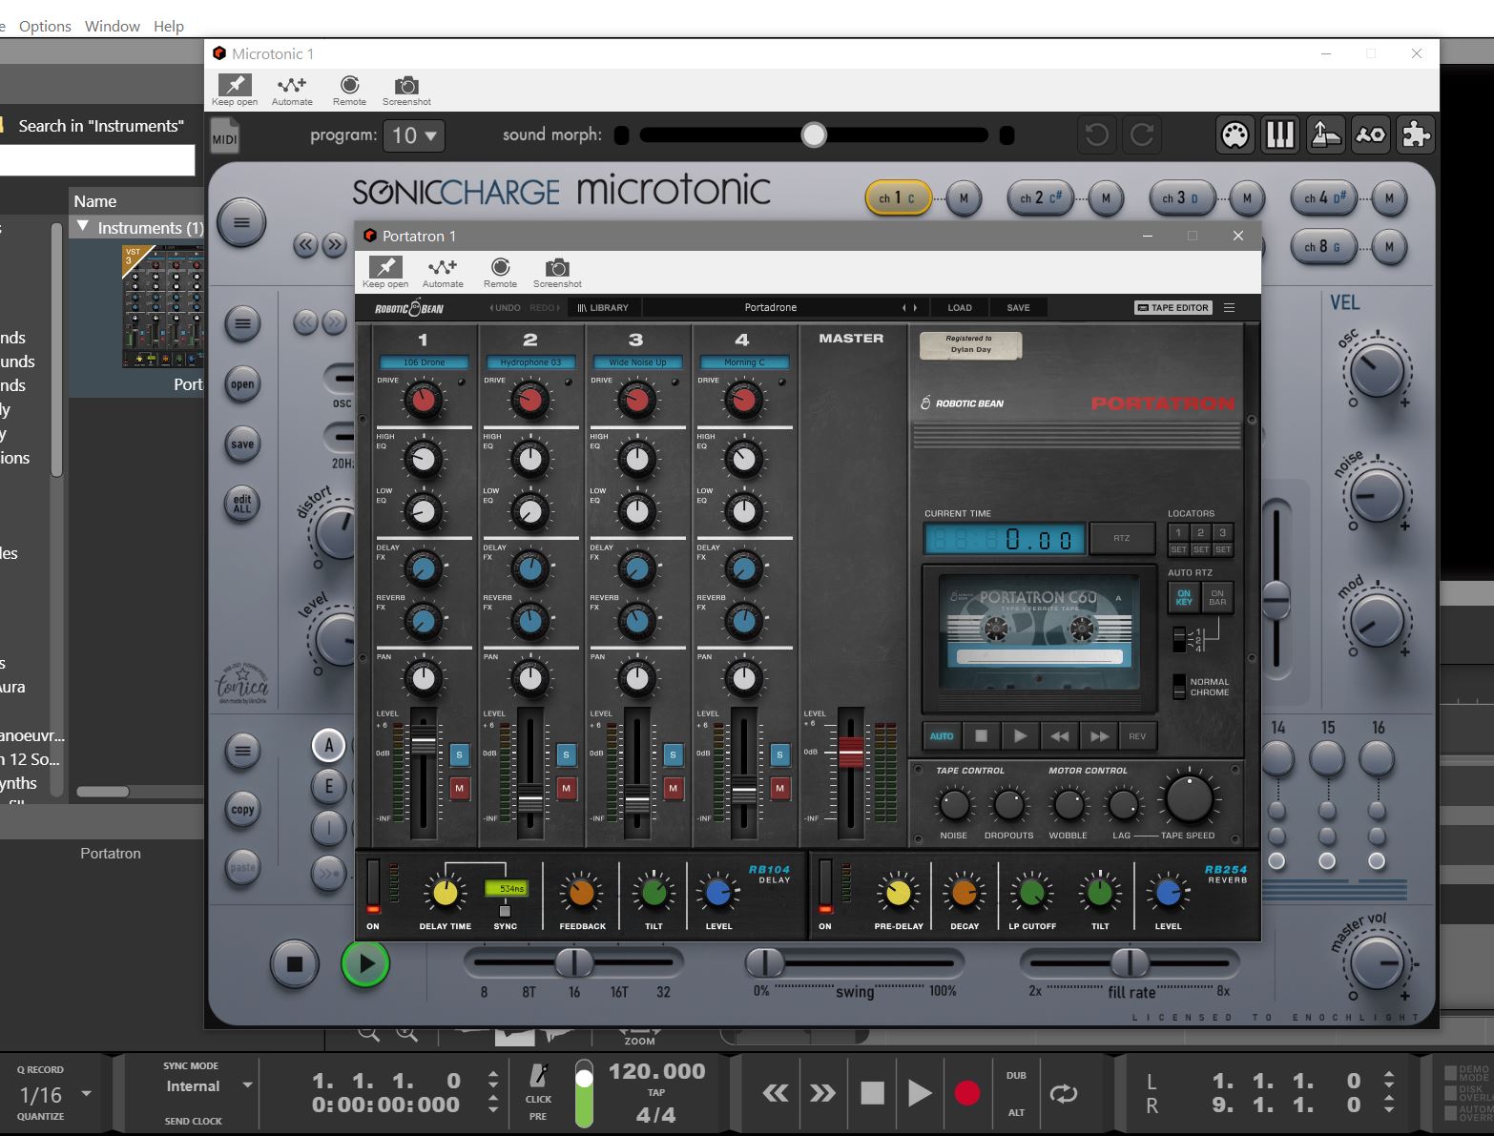The width and height of the screenshot is (1494, 1136).
Task: Toggle Portatron REV reverse button
Action: coord(1137,735)
